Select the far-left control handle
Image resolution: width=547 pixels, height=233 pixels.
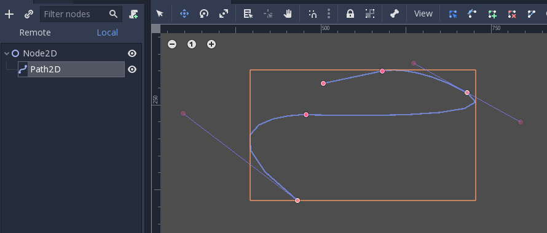[183, 113]
